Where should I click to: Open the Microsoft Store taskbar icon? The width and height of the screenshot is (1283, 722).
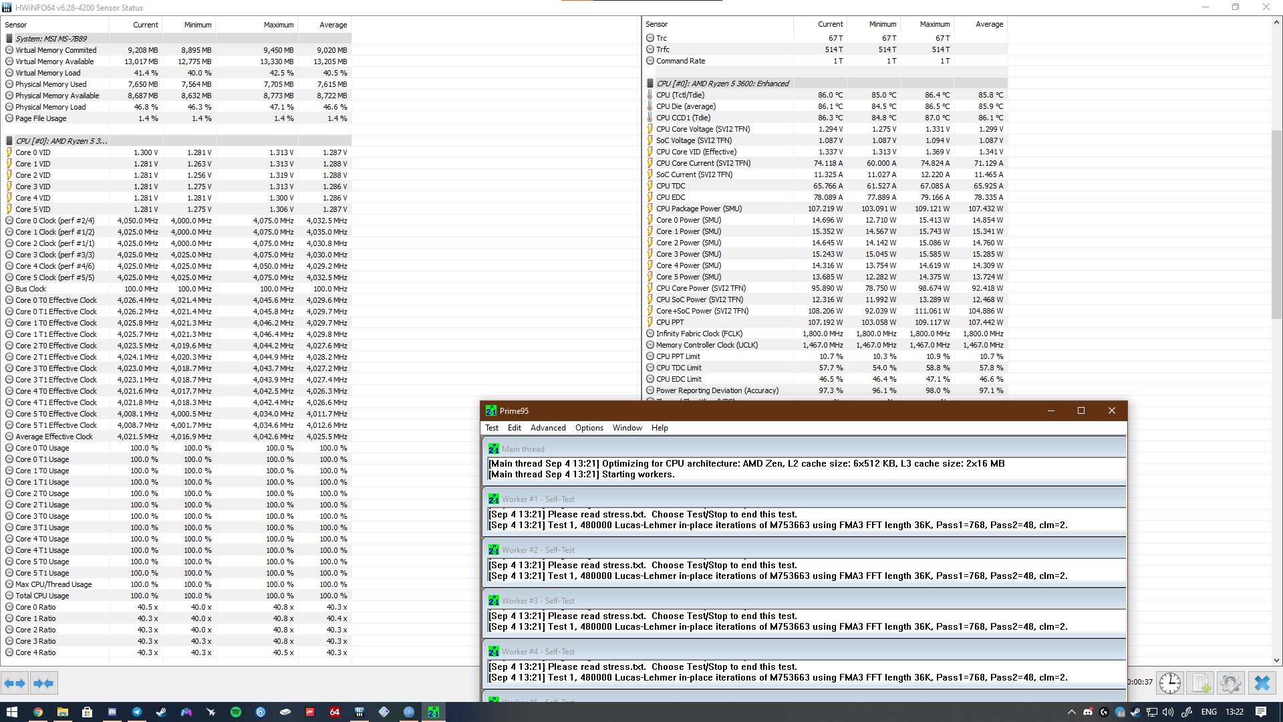click(87, 712)
